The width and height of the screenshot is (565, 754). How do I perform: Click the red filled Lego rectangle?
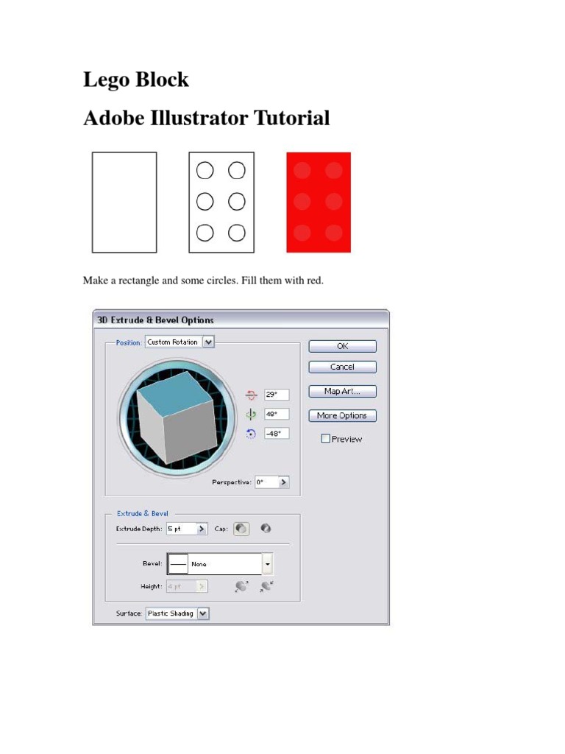(319, 202)
